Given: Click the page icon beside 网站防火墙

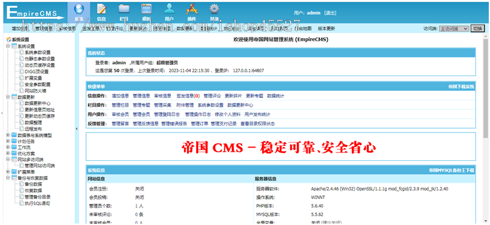Looking at the screenshot, I should [21, 91].
